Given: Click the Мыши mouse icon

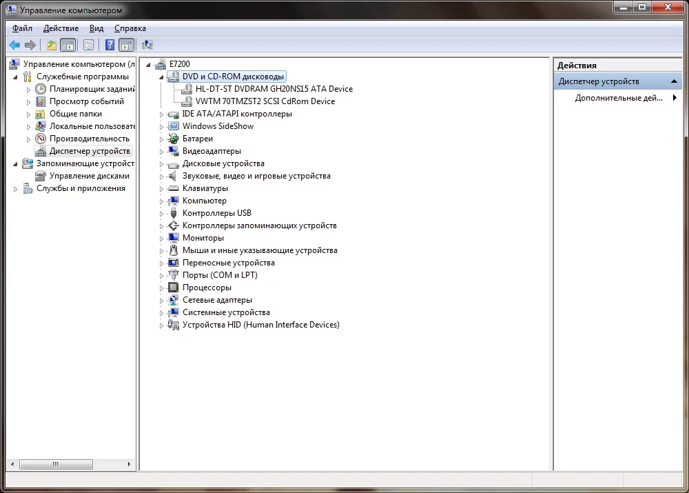Looking at the screenshot, I should (174, 250).
